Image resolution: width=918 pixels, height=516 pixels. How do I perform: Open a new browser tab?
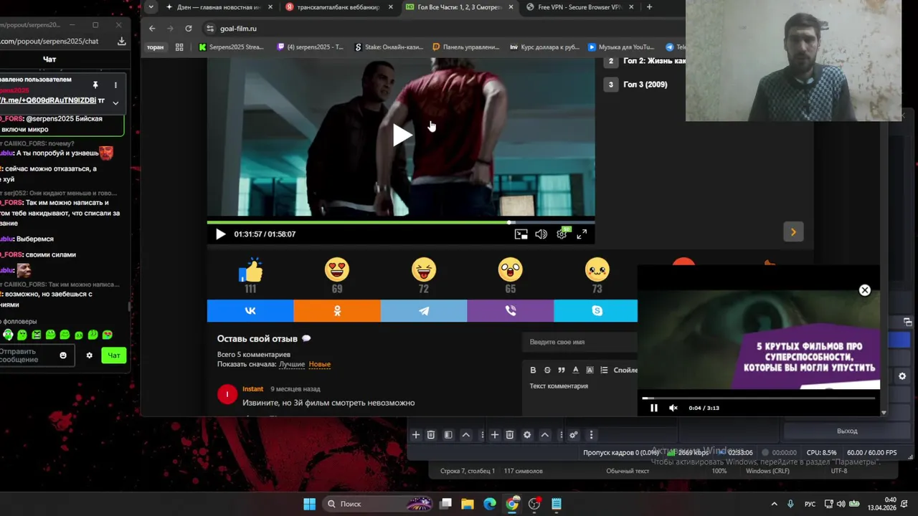click(x=649, y=7)
